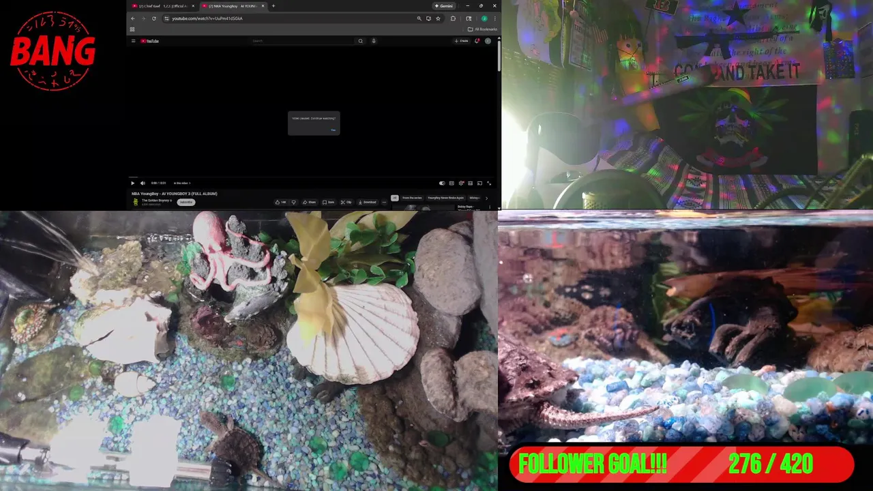Clip a segment of the video
The image size is (873, 491).
tap(347, 202)
